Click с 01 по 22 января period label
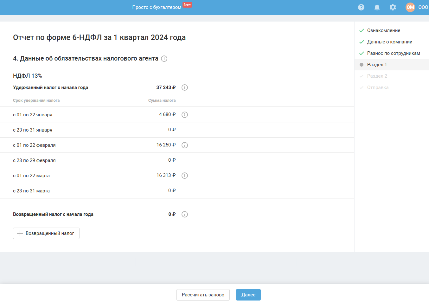This screenshot has height=304, width=429. pyautogui.click(x=33, y=115)
